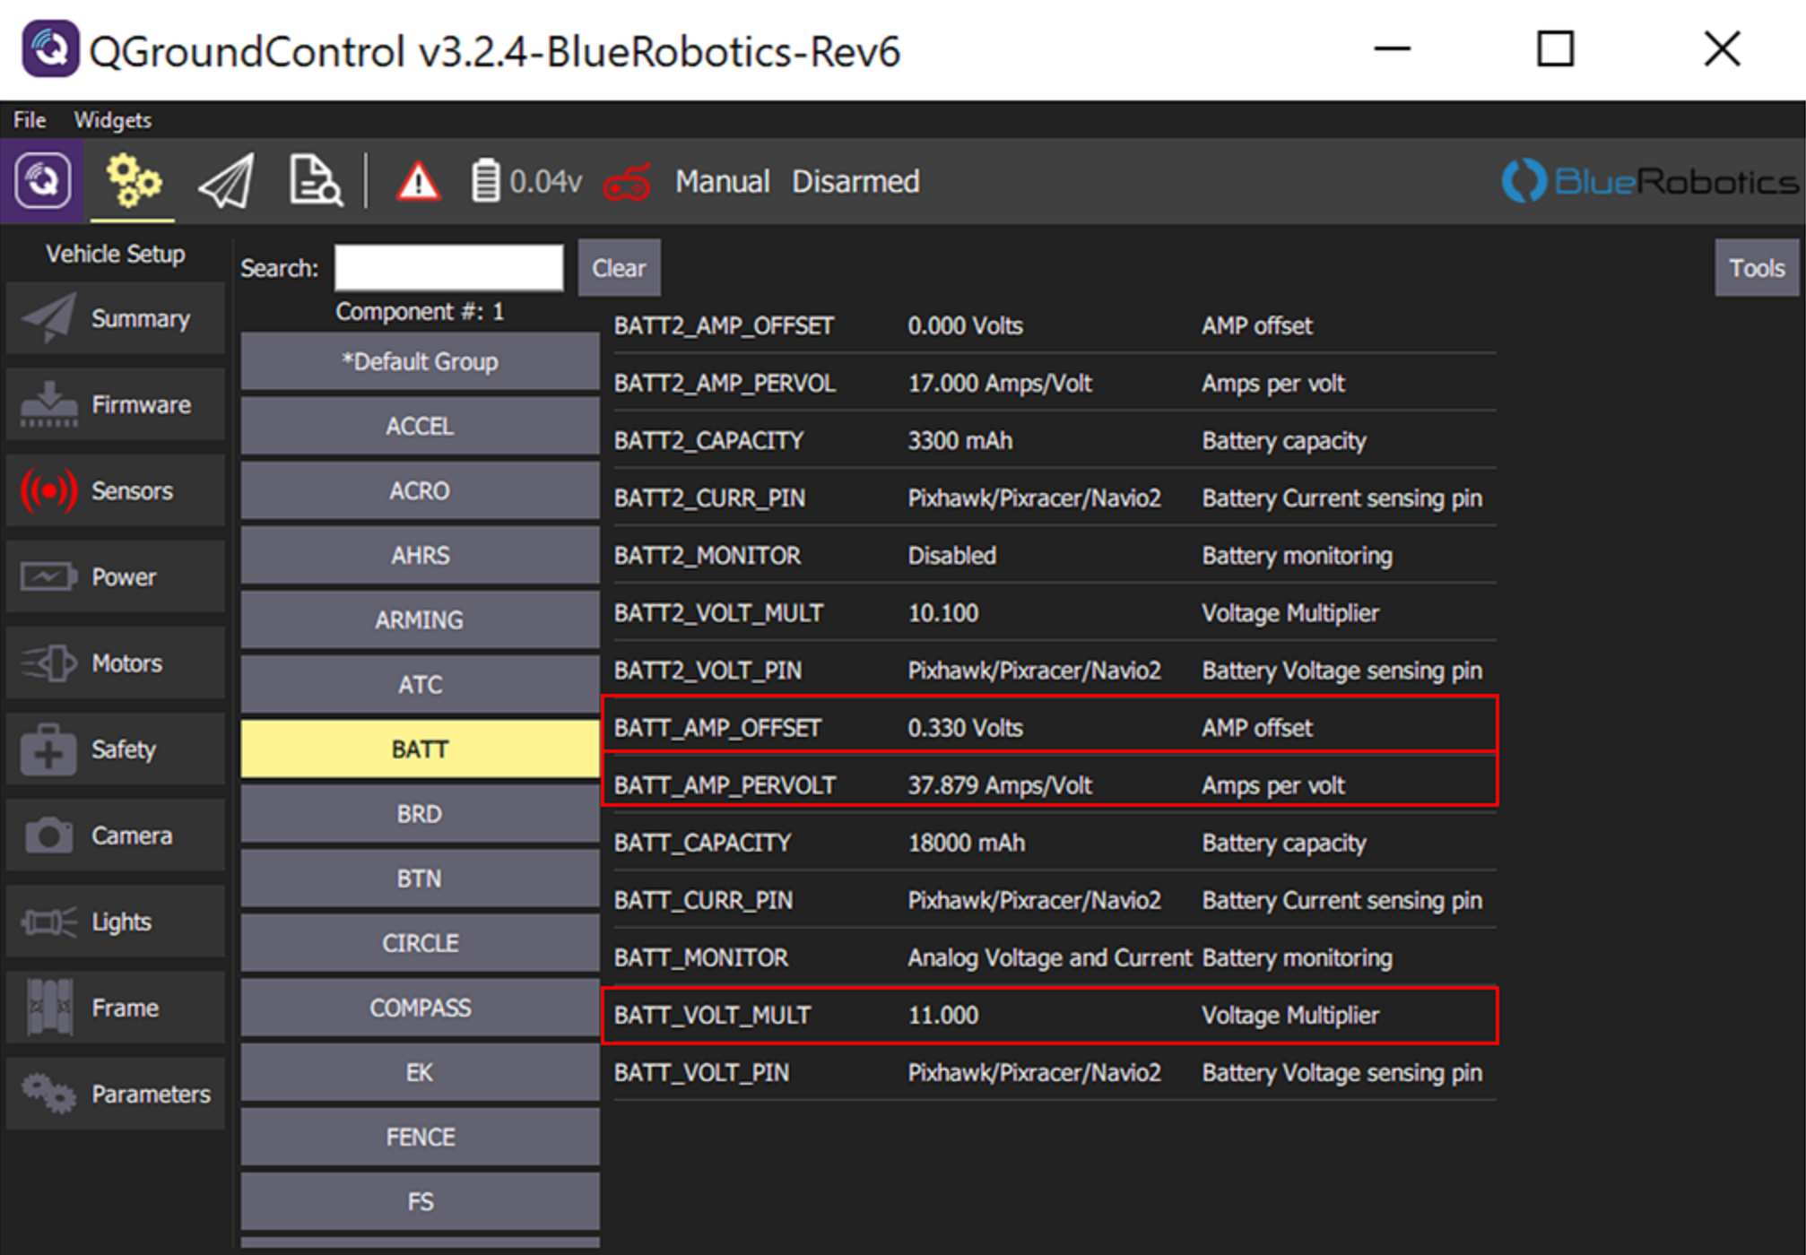
Task: Click the BATT_VOLT_MULT 11.000 row
Action: (1055, 1014)
